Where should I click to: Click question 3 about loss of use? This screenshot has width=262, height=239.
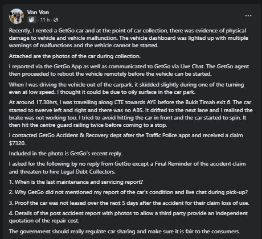click(x=129, y=203)
